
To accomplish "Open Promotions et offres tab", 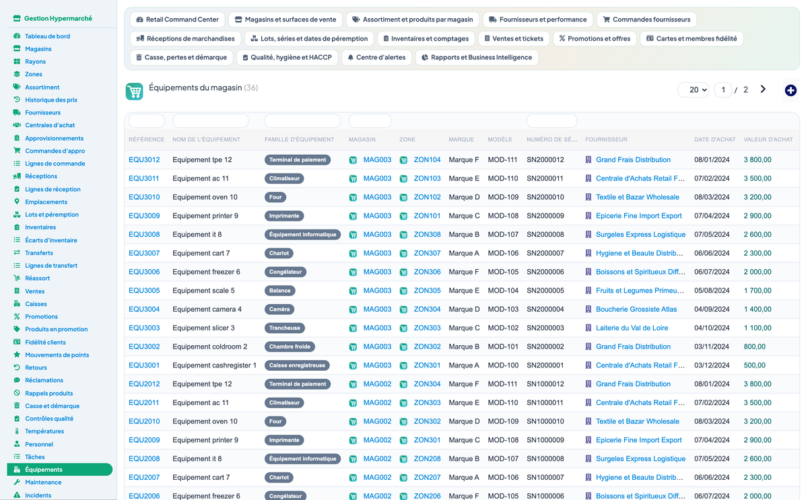I will pos(595,38).
